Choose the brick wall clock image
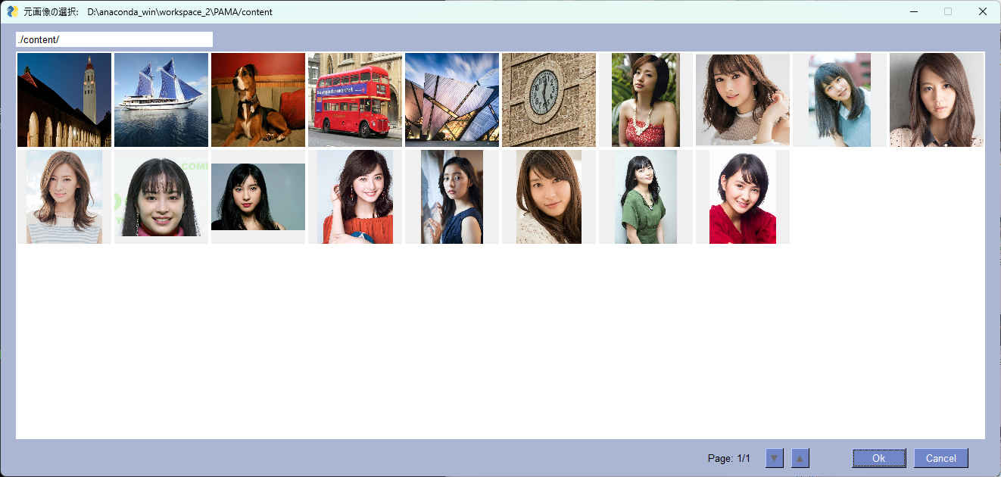Screen dimensions: 1001x477 [549, 100]
